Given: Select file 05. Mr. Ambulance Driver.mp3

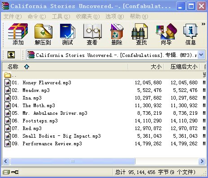Looking at the screenshot, I should click(104, 113).
